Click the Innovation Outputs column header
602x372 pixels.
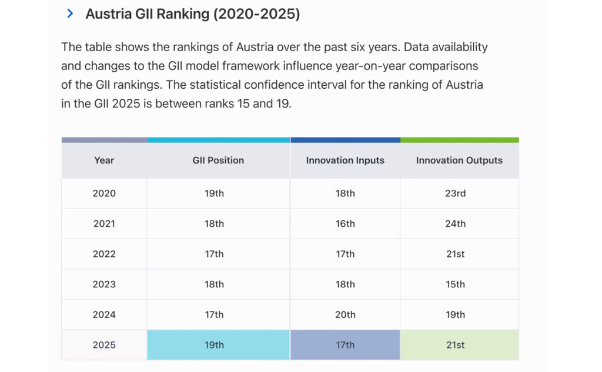tap(459, 160)
